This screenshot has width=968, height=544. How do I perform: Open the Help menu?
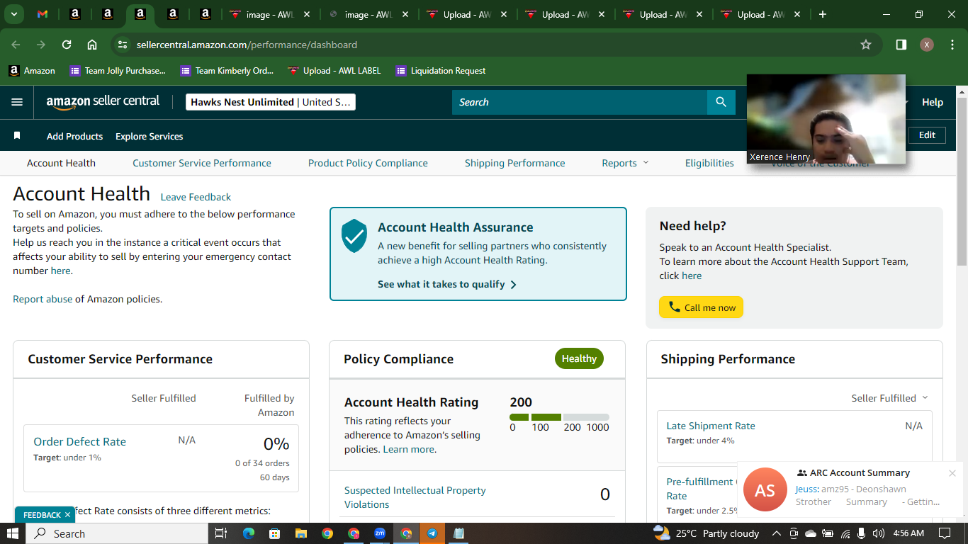(933, 102)
